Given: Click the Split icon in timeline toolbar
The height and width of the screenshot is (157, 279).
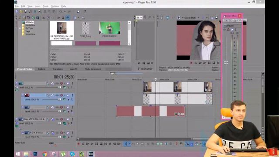Looking at the screenshot, I should pyautogui.click(x=167, y=144).
